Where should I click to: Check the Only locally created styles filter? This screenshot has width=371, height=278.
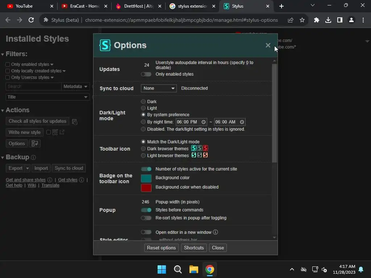click(x=8, y=71)
